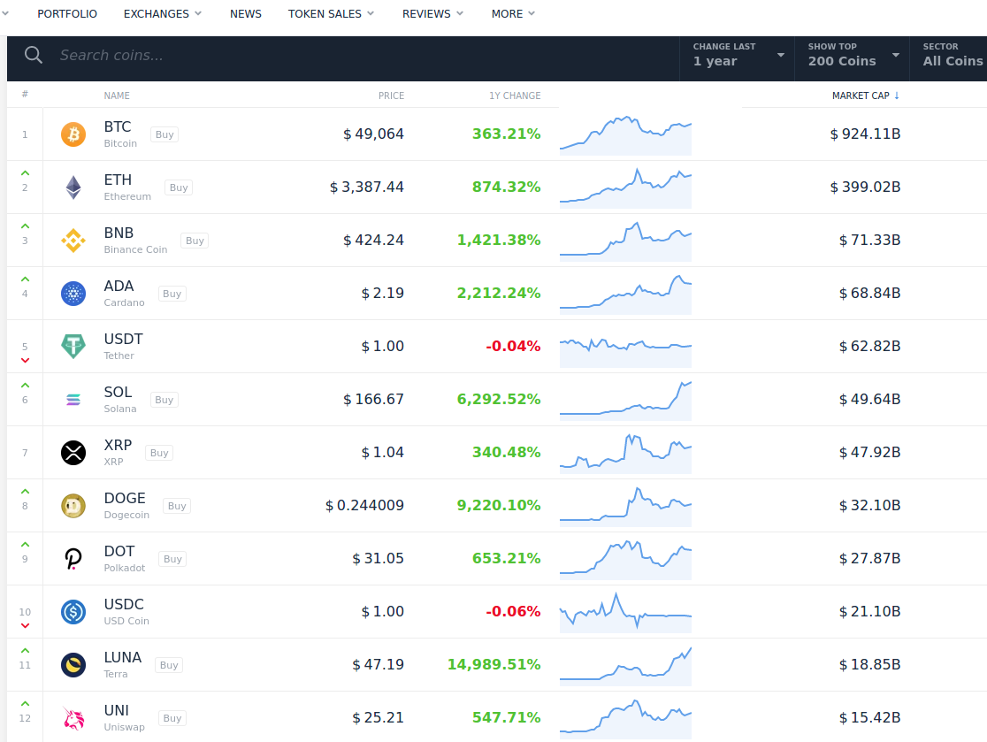The image size is (987, 742).
Task: Expand the Token Sales menu
Action: 331,14
